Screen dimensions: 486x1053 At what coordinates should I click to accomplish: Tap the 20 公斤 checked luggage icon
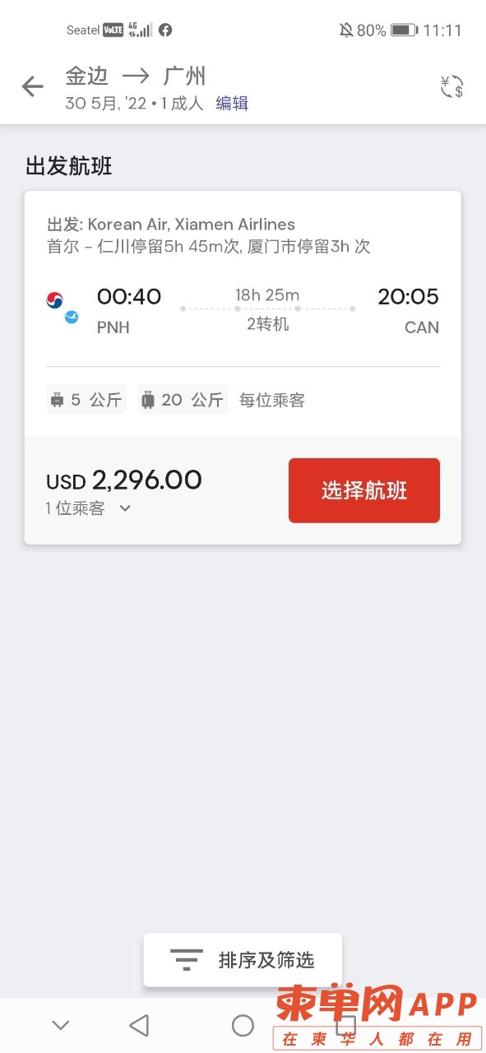click(148, 401)
